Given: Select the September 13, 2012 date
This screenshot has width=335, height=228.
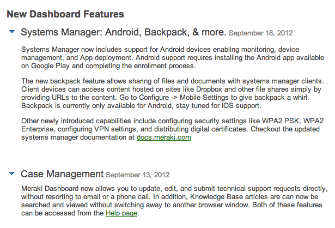Looking at the screenshot, I should tap(138, 175).
